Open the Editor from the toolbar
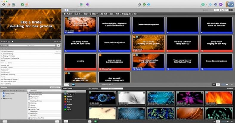235x123 pixels. [27, 4]
